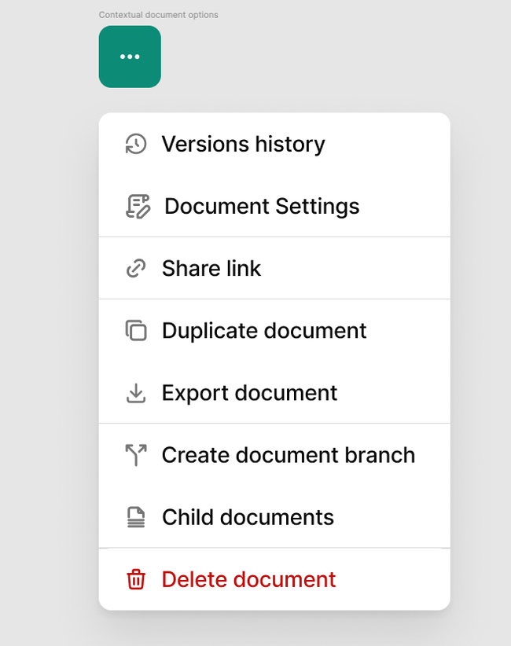This screenshot has width=511, height=646.
Task: Select Share link option
Action: click(211, 269)
